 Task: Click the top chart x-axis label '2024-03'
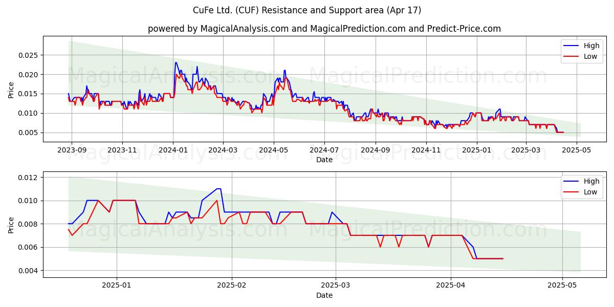click(x=223, y=150)
